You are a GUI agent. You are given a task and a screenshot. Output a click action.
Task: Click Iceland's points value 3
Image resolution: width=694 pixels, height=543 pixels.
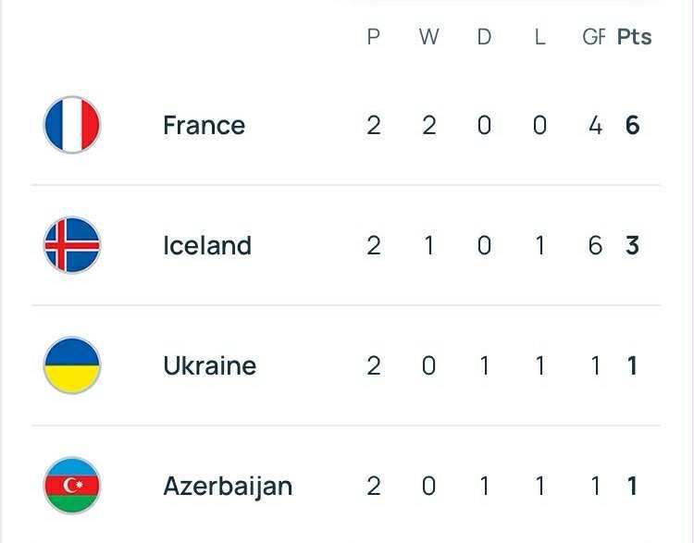[x=633, y=246]
